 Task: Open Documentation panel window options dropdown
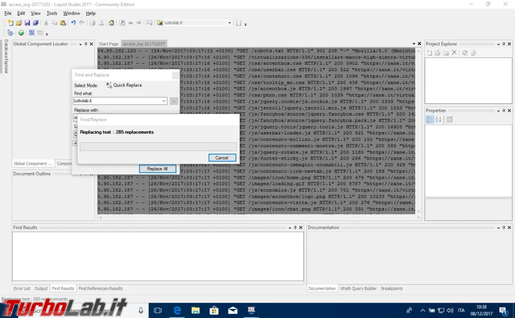click(498, 228)
